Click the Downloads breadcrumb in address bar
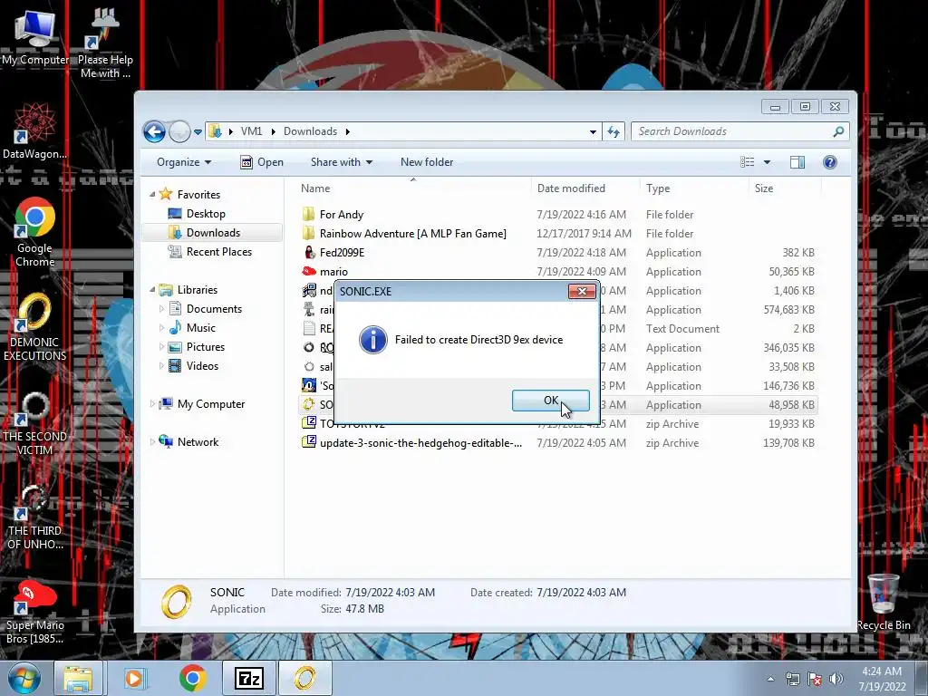This screenshot has height=696, width=928. click(x=310, y=131)
